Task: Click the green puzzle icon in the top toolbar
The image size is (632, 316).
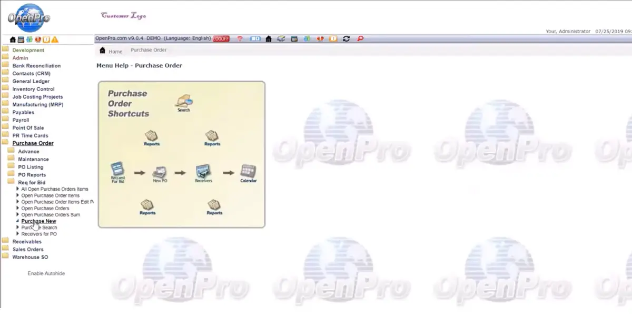Action: [x=307, y=38]
